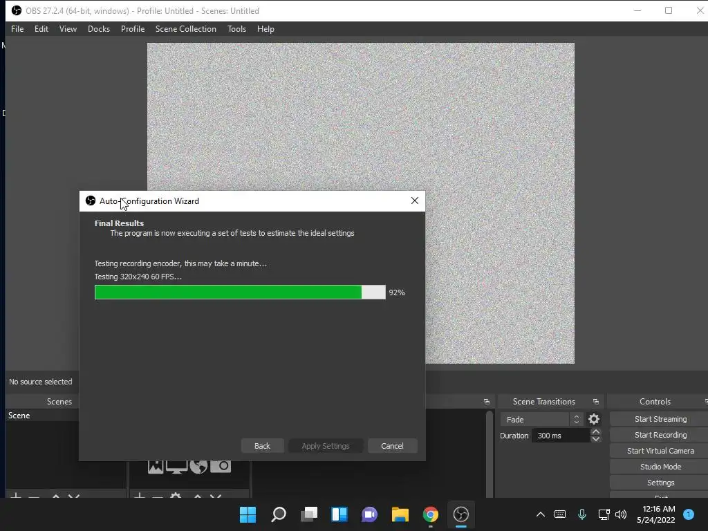The width and height of the screenshot is (708, 531).
Task: Open Task View on the taskbar
Action: pyautogui.click(x=309, y=514)
